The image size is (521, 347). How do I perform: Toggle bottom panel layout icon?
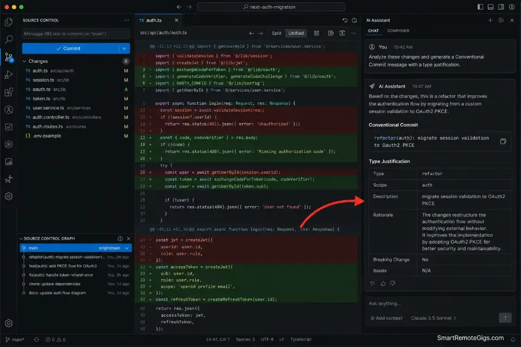pyautogui.click(x=491, y=7)
